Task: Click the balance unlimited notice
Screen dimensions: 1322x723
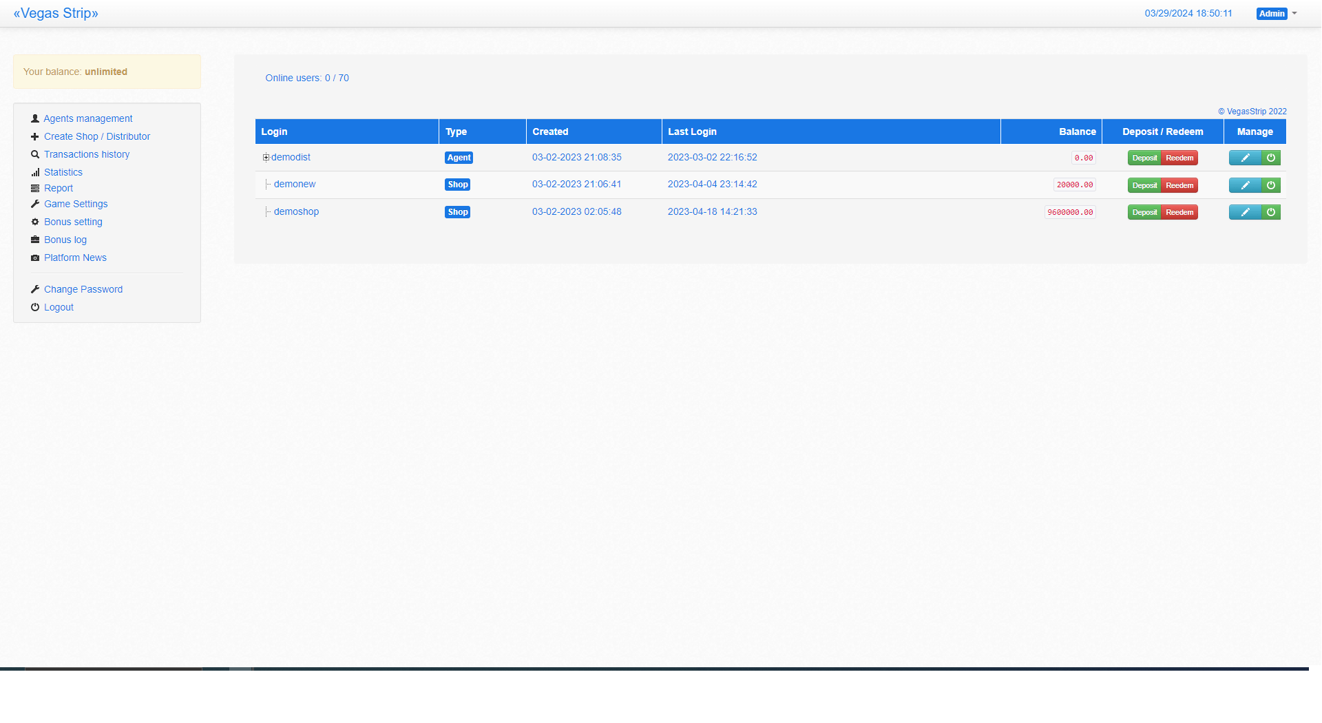Action: pyautogui.click(x=107, y=72)
